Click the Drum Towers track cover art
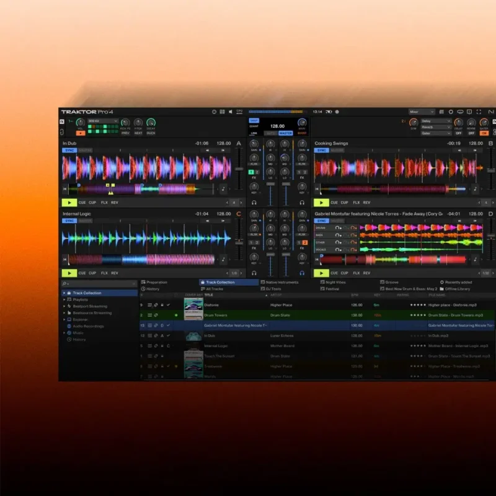Screen dimensions: 496x496 click(x=193, y=315)
